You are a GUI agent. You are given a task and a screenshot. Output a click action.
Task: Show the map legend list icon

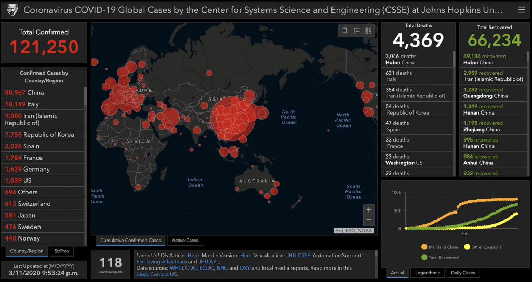click(356, 31)
